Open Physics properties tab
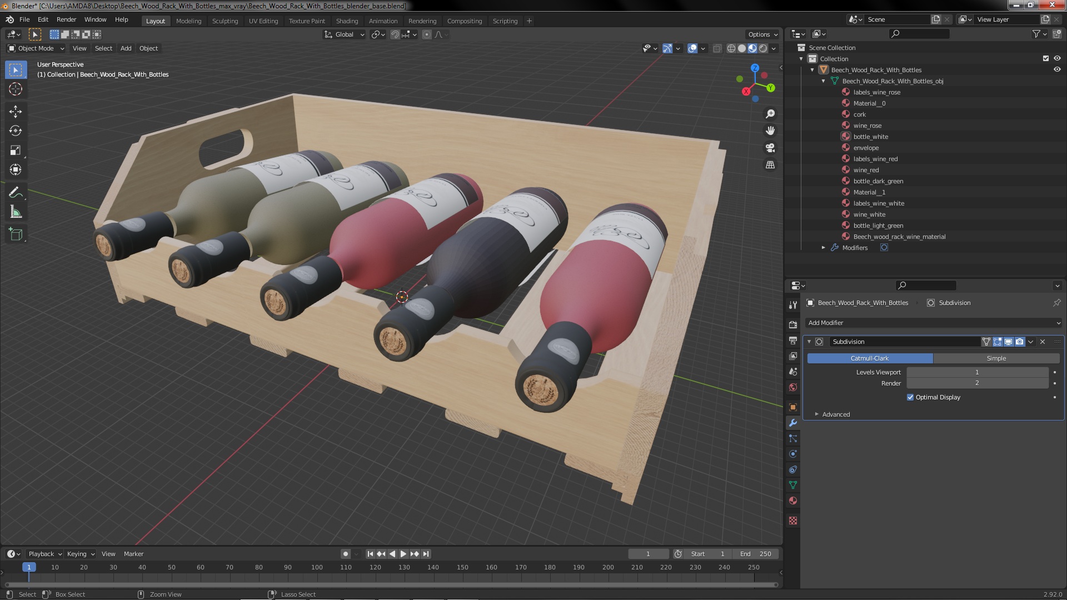 click(793, 454)
